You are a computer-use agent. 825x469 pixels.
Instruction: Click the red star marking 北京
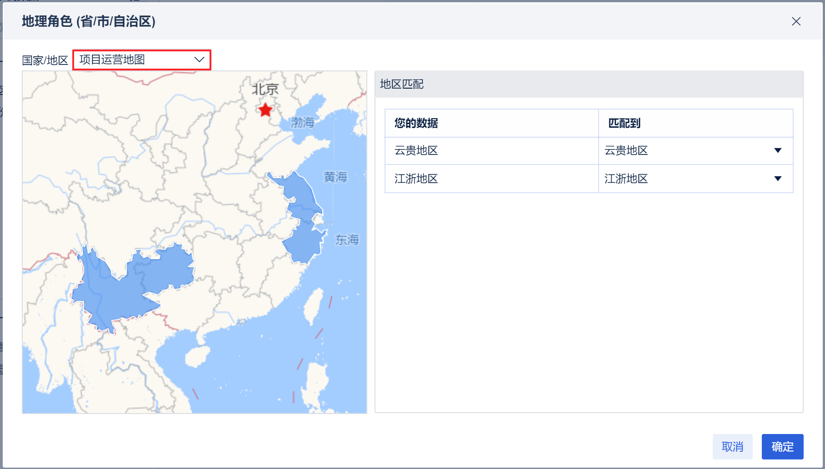click(x=265, y=110)
